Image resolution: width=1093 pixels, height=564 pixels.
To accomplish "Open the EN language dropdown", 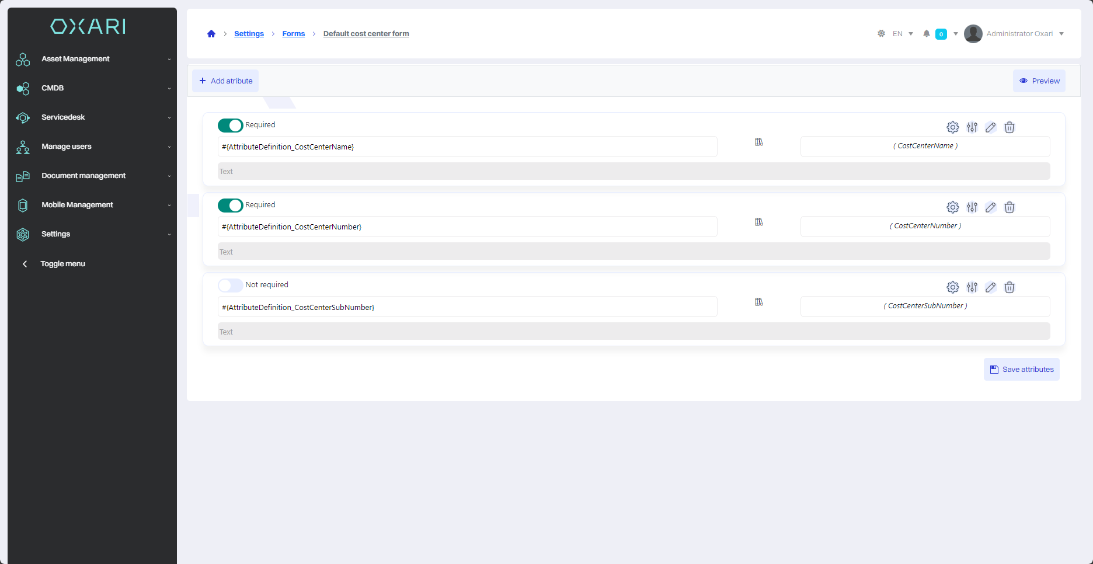I will [x=903, y=34].
